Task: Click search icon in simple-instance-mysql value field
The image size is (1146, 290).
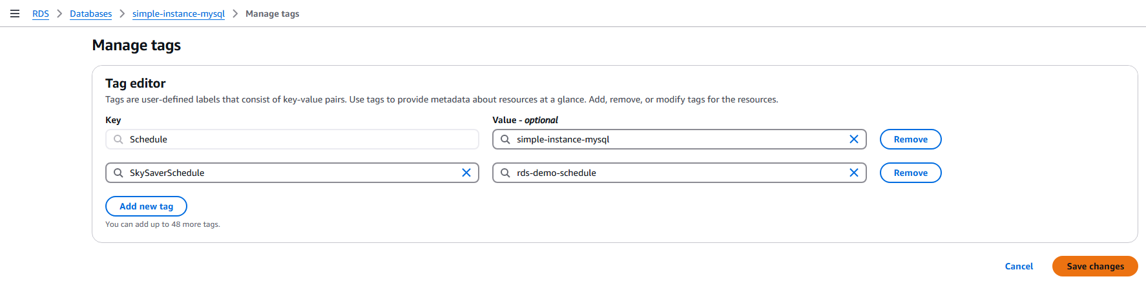Action: (505, 139)
